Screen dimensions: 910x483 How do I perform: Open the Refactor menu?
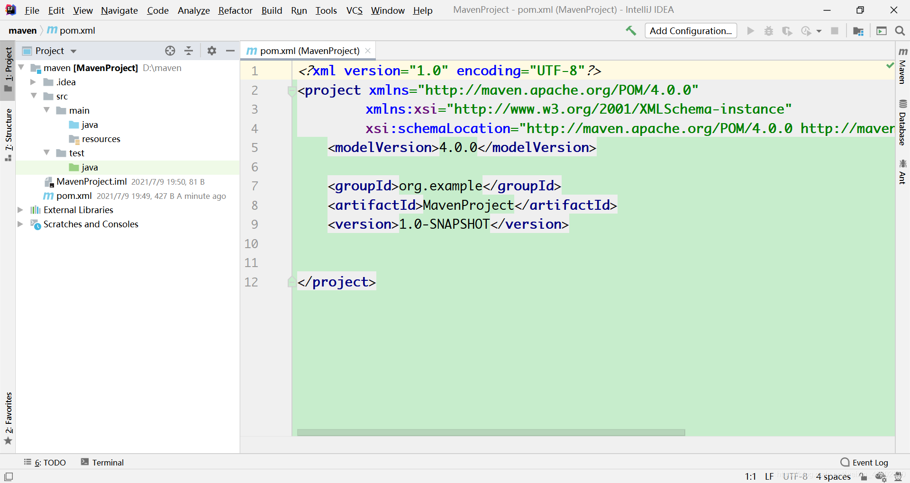235,10
